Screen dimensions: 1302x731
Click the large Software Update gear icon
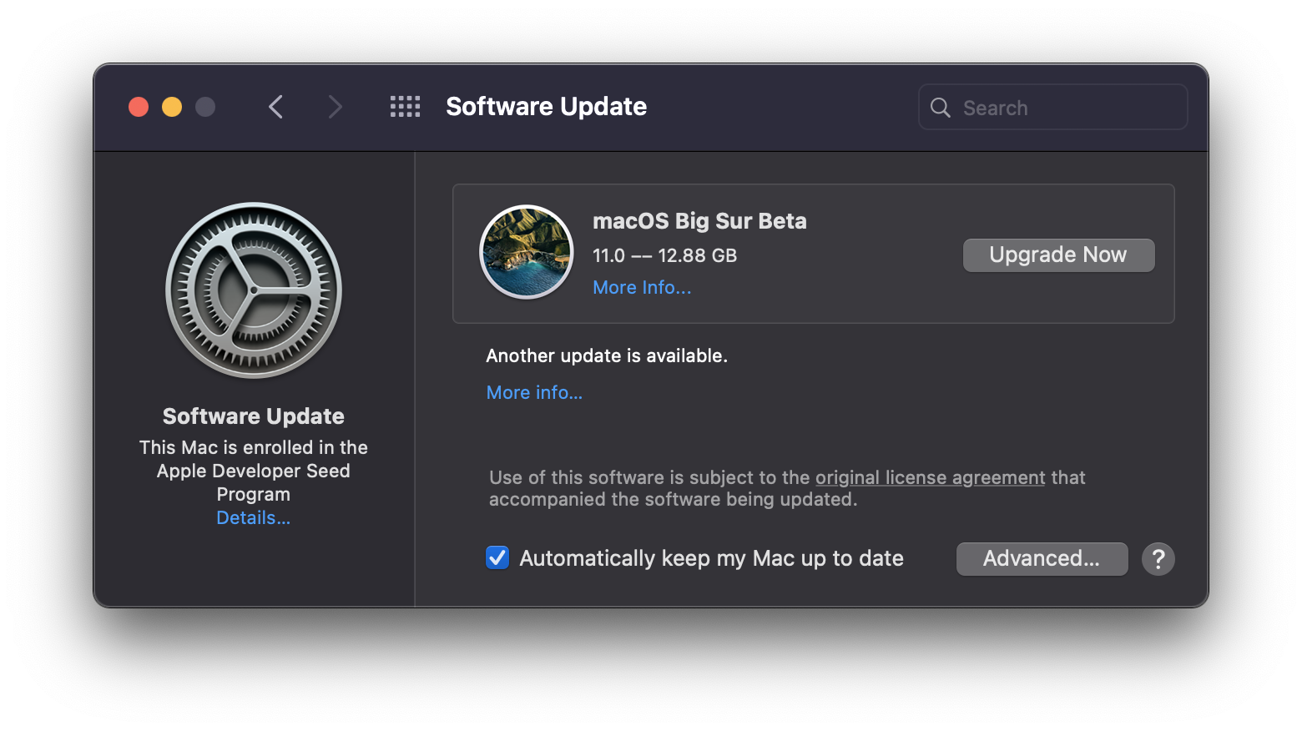click(x=254, y=290)
